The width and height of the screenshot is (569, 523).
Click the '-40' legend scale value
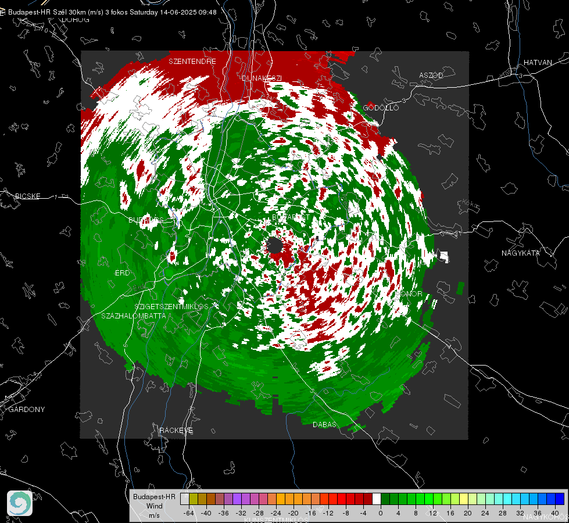click(206, 513)
